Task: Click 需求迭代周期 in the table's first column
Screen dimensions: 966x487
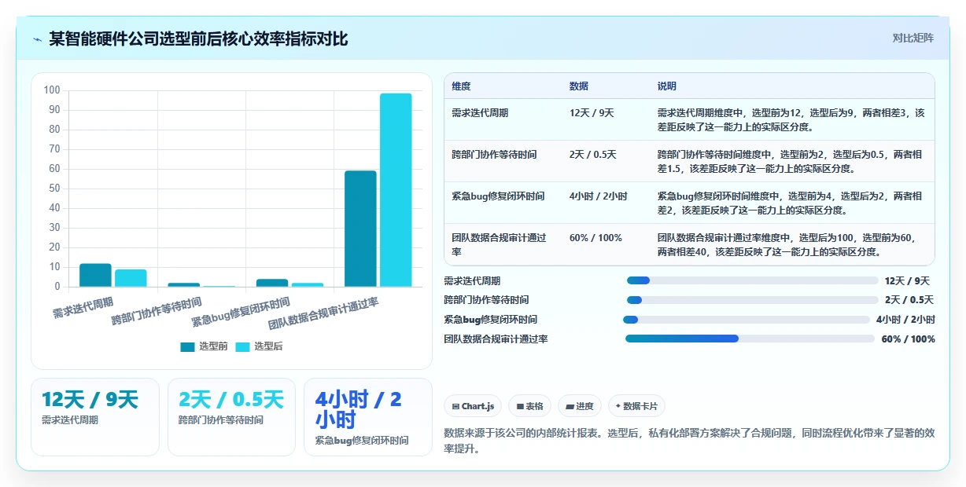Action: click(481, 113)
